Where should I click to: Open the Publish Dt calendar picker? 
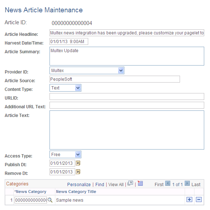pos(78,163)
